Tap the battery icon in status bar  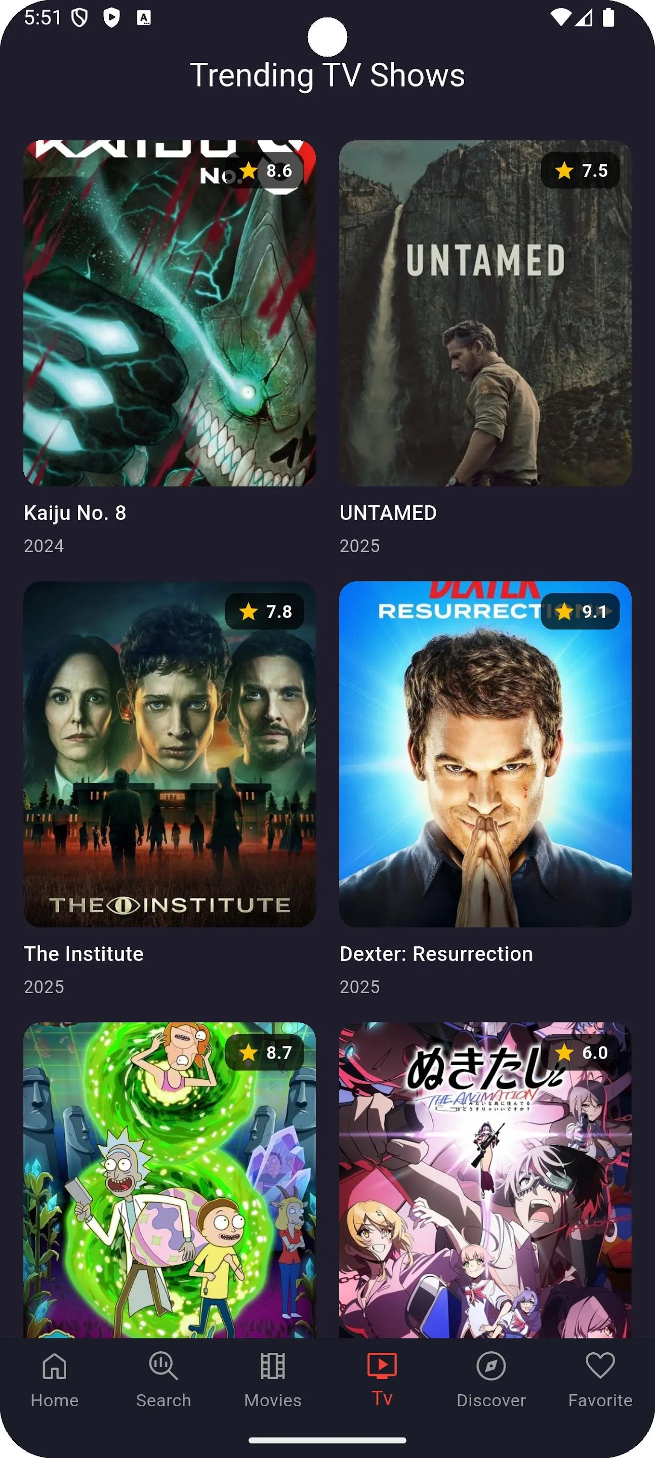(x=608, y=18)
